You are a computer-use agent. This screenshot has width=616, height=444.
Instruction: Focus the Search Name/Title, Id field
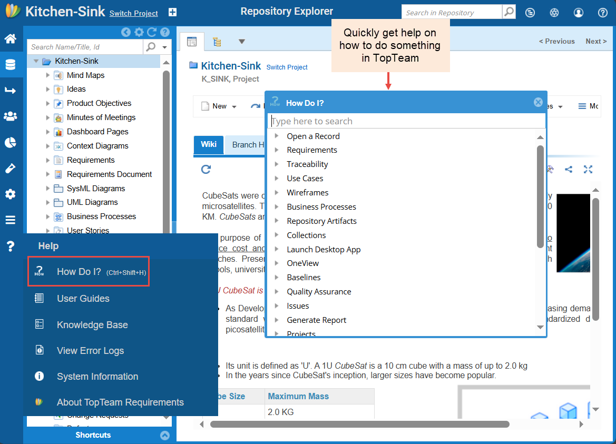[85, 47]
